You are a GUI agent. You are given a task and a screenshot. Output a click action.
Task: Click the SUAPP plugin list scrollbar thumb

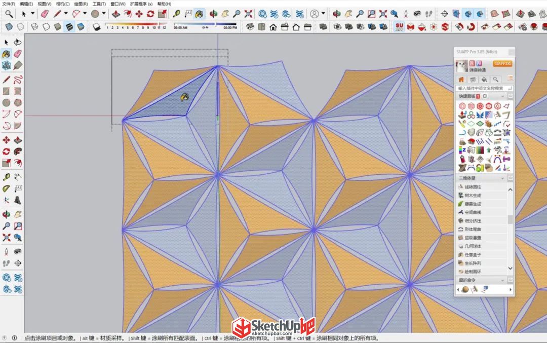point(510,219)
